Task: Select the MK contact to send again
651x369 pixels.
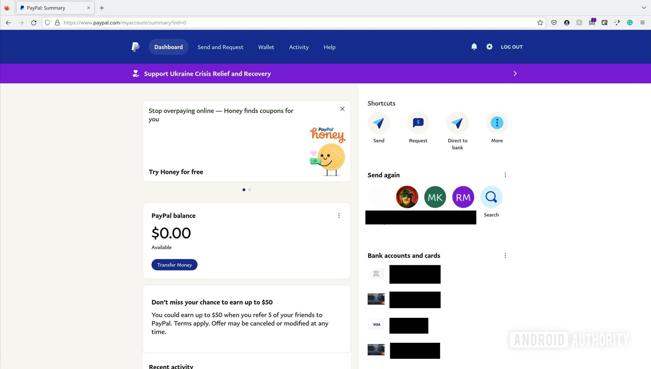Action: [x=435, y=197]
